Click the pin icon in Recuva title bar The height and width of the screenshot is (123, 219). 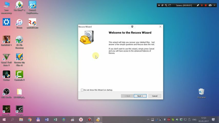pyautogui.click(x=132, y=27)
